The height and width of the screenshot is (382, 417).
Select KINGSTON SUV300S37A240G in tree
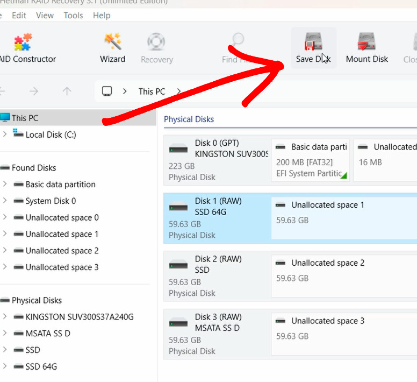[80, 317]
